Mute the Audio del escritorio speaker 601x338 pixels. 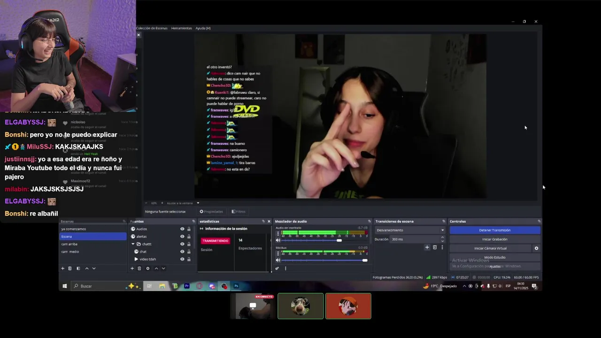(278, 240)
